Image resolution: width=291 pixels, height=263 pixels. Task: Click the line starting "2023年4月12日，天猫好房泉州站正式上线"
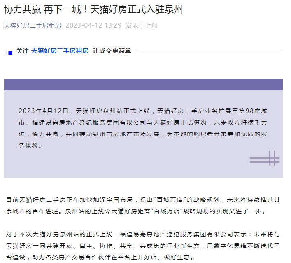click(143, 111)
